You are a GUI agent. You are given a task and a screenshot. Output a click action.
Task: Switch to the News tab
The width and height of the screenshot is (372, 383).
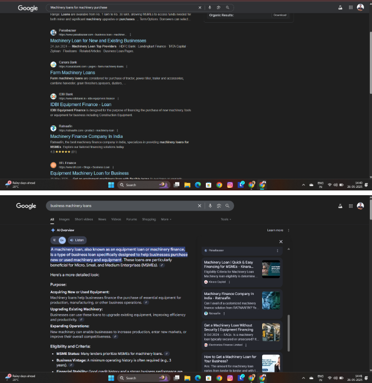coord(102,219)
